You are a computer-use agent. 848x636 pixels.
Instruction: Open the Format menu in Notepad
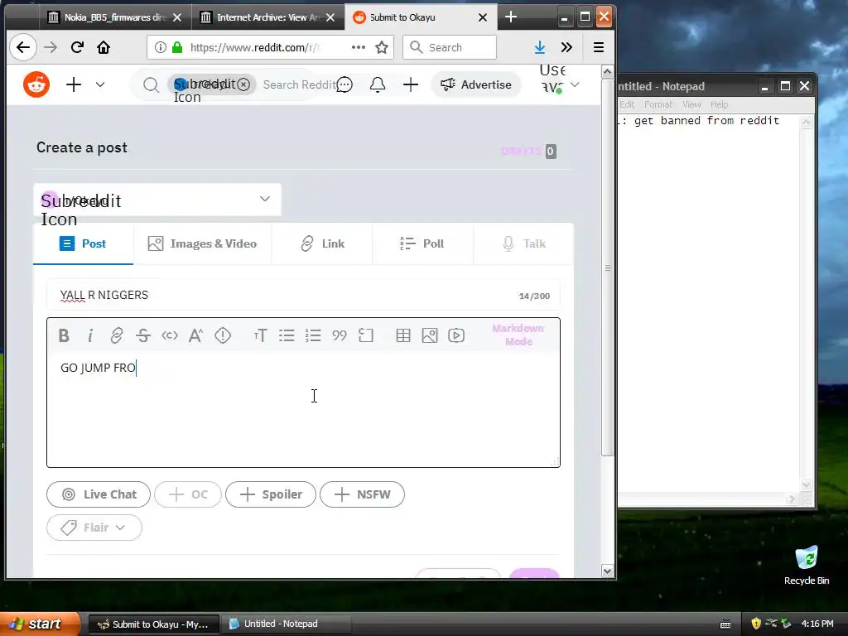658,104
